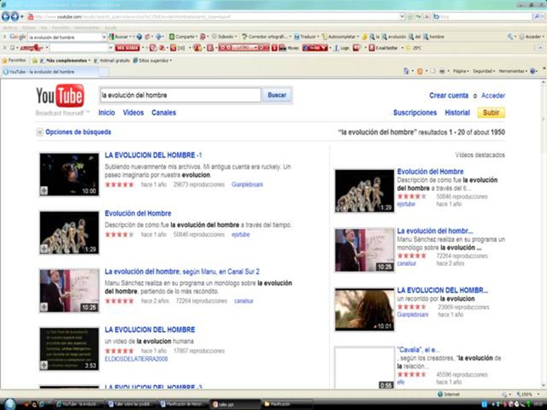Open video 'LA EVOLUCION DEL HOMBRE -1'

click(153, 155)
